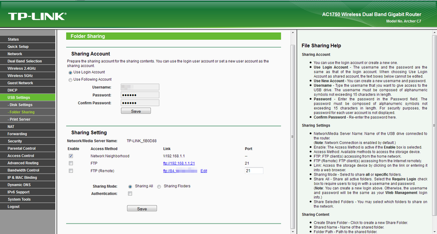Image resolution: width=437 pixels, height=234 pixels.
Task: Click the Port column header
Action: tap(249, 148)
